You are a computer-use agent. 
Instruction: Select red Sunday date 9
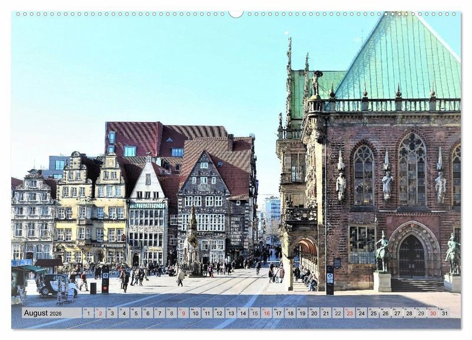click(183, 313)
